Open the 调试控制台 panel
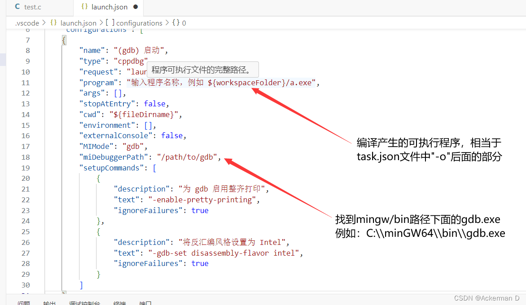Image resolution: width=526 pixels, height=305 pixels. pos(84,303)
